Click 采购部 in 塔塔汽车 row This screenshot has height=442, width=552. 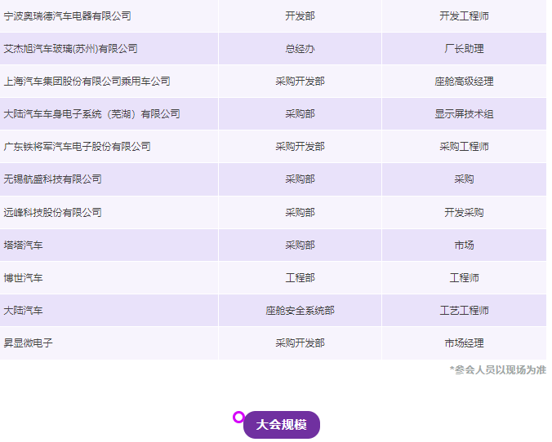[300, 245]
